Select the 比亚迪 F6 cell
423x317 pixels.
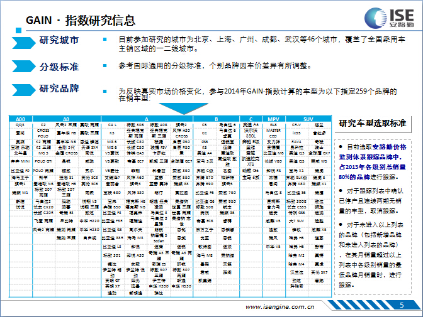pos(204,193)
